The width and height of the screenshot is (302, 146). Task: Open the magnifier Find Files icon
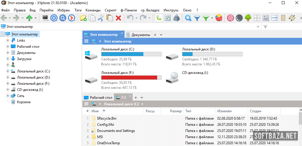click(x=188, y=18)
